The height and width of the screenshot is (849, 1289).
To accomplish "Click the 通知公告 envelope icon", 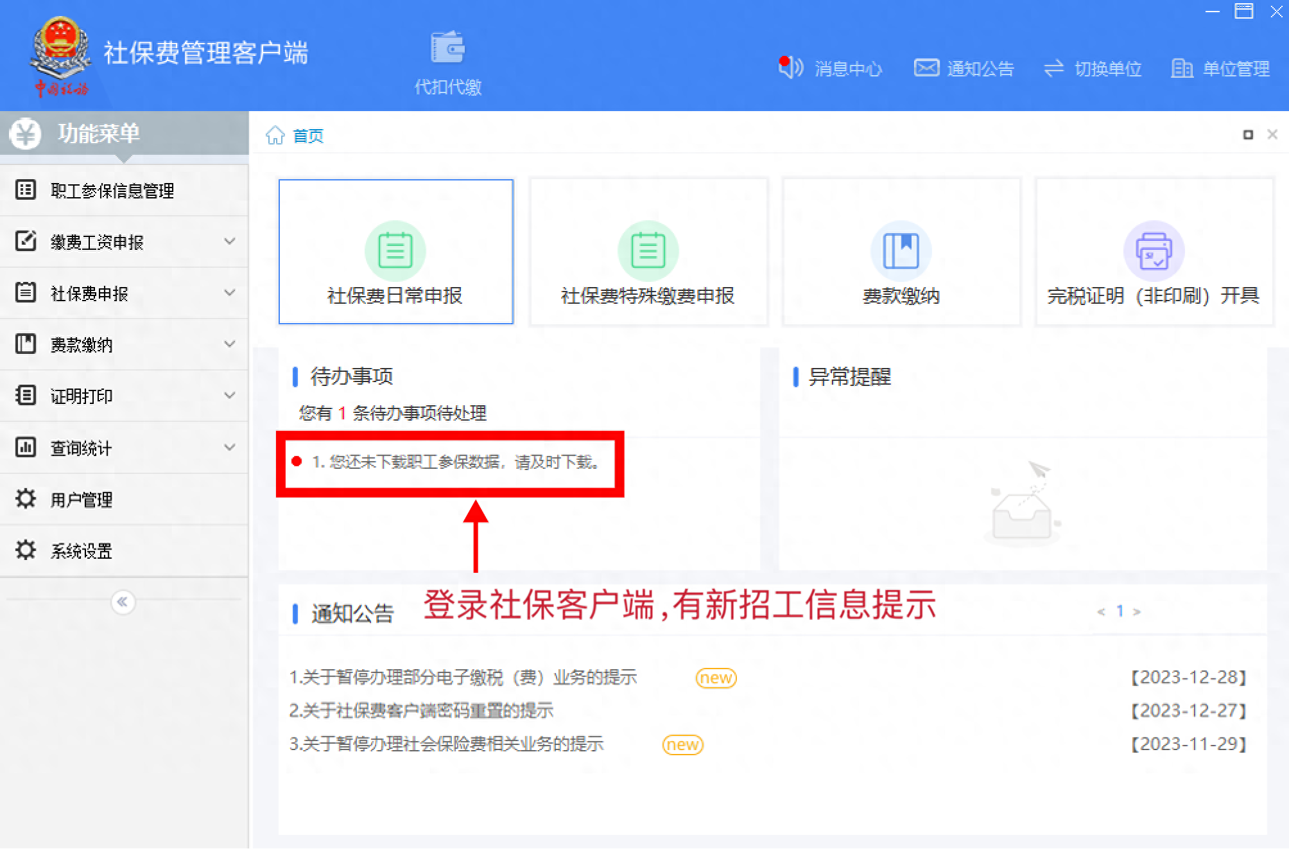I will (x=926, y=67).
